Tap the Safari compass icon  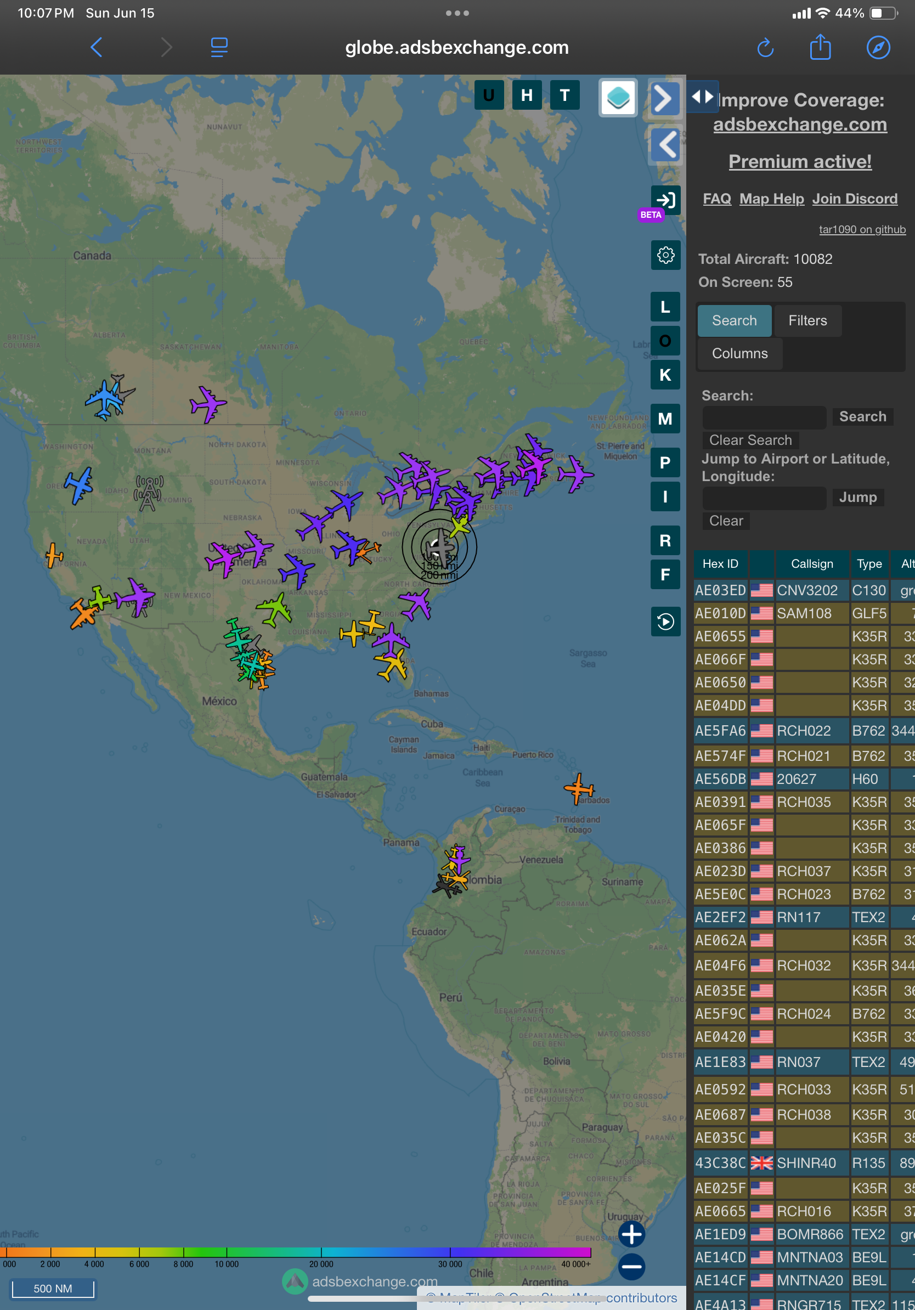(x=878, y=47)
